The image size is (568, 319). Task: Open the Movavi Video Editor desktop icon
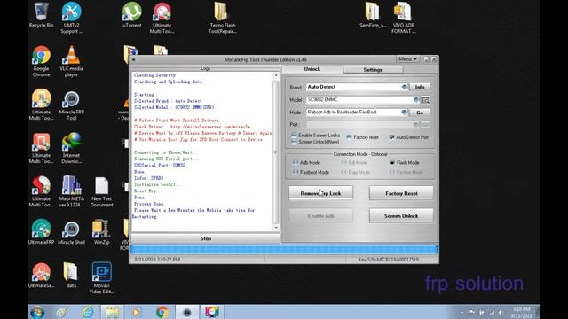(x=102, y=278)
